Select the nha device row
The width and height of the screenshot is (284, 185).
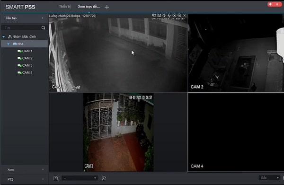click(x=25, y=44)
